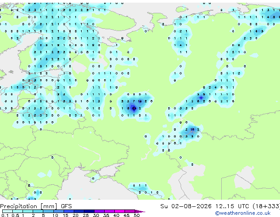
Task: Select the 0.1–0.5 mm legend color swatch
Action: (8, 211)
